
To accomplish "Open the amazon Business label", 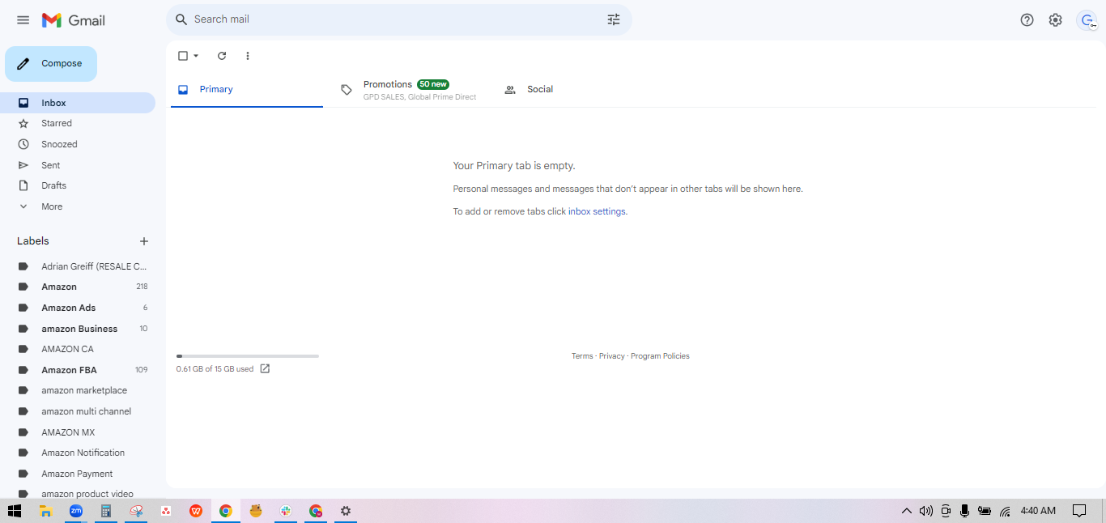I will (78, 329).
